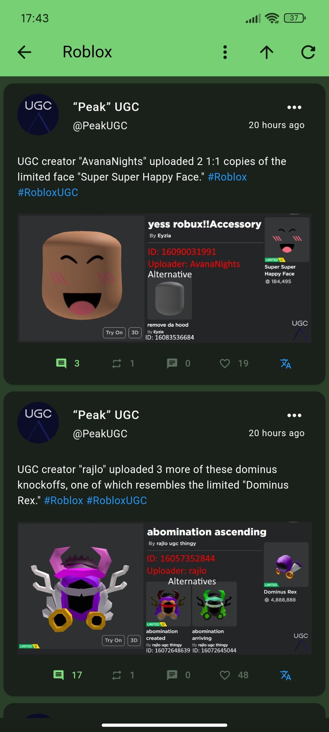Screen dimensions: 329x732
Task: View the abomination ascending image
Action: [164, 588]
